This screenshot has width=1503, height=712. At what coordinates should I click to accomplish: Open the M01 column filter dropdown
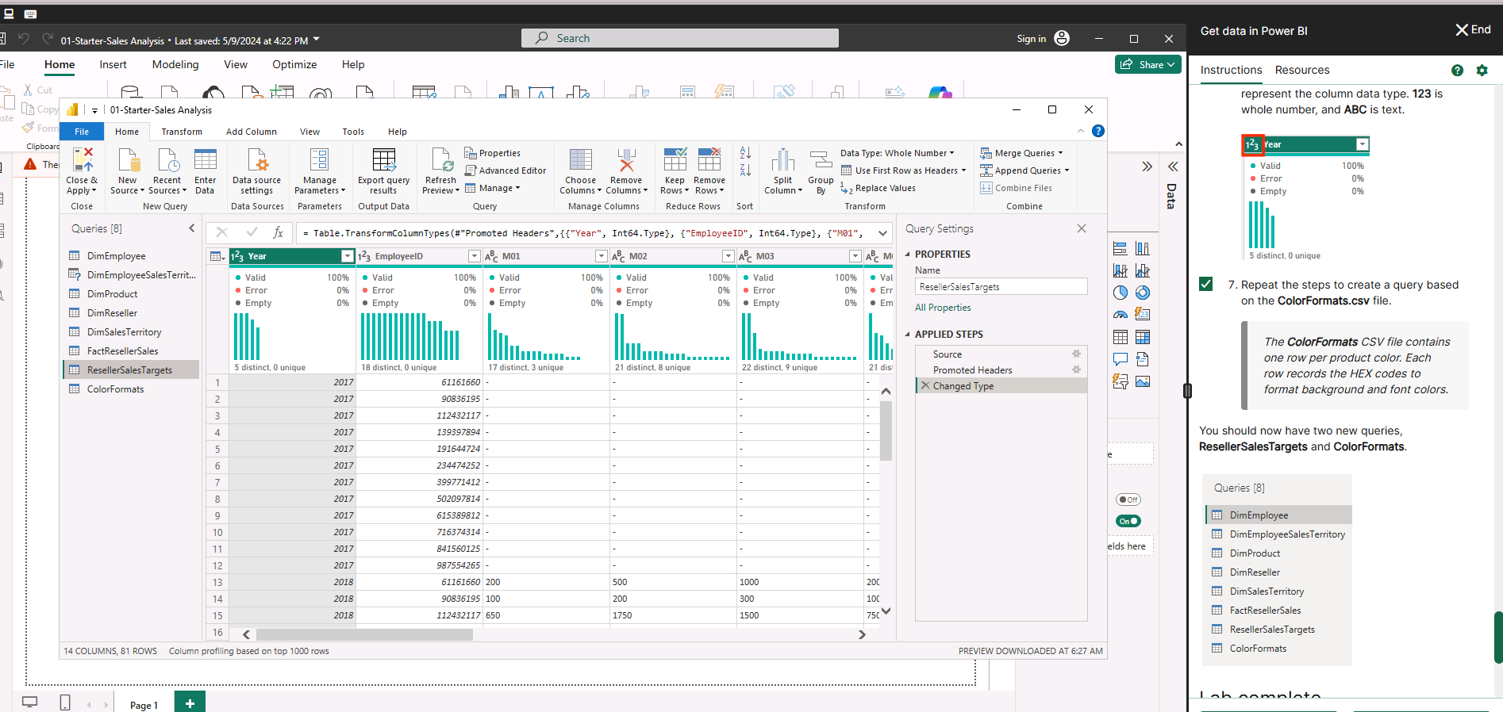(601, 256)
